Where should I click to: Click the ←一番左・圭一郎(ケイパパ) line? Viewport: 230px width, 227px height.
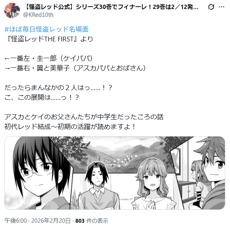pos(49,59)
